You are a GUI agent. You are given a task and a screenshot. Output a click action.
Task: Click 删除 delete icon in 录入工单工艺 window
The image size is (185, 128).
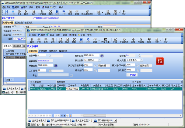(x=51, y=12)
